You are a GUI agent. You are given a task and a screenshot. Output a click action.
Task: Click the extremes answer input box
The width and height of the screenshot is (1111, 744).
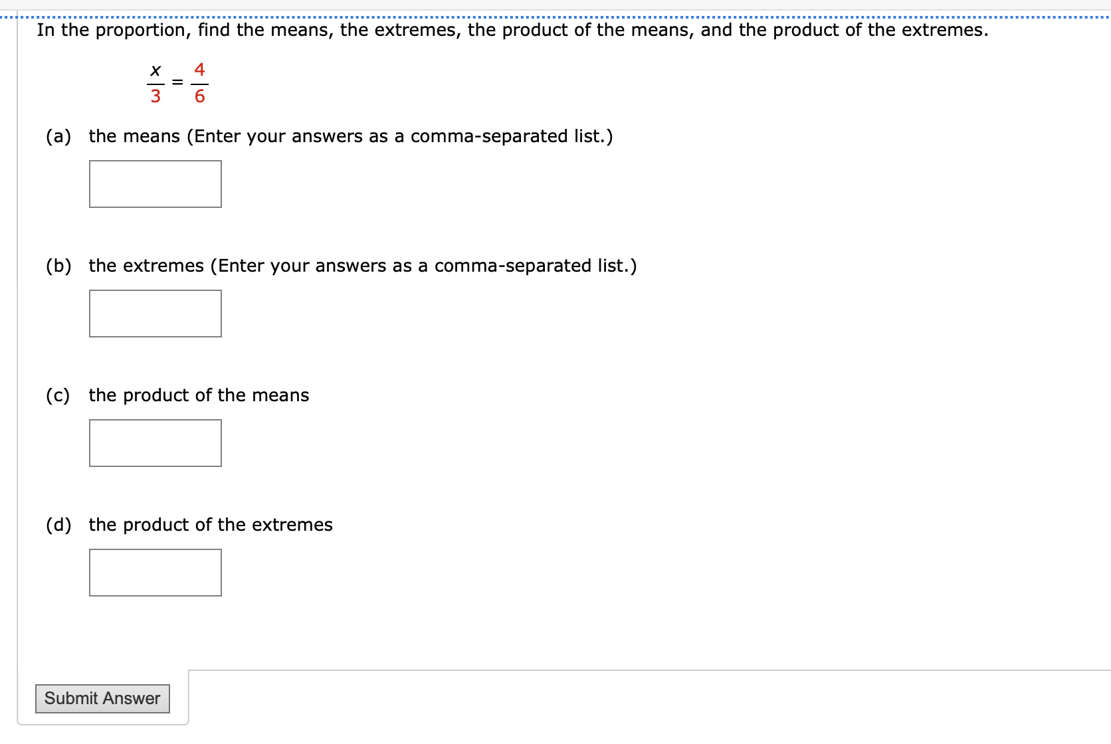coord(155,314)
